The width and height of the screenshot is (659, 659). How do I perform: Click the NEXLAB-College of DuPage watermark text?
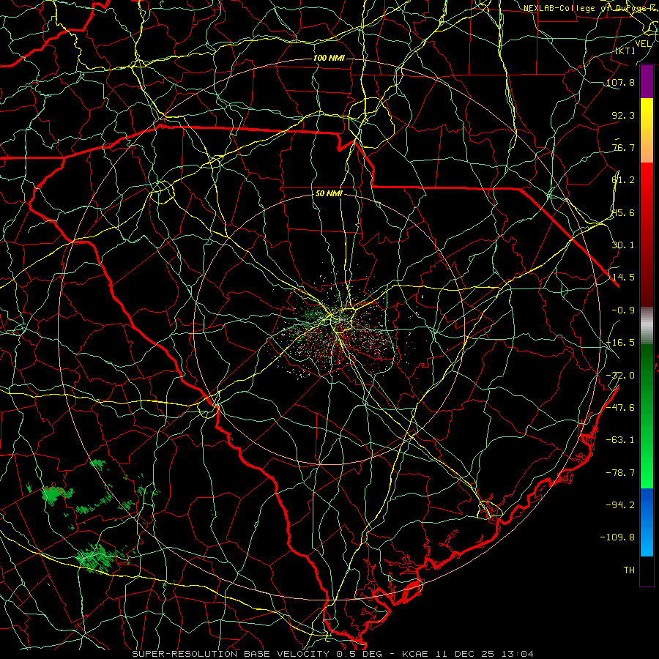[590, 8]
